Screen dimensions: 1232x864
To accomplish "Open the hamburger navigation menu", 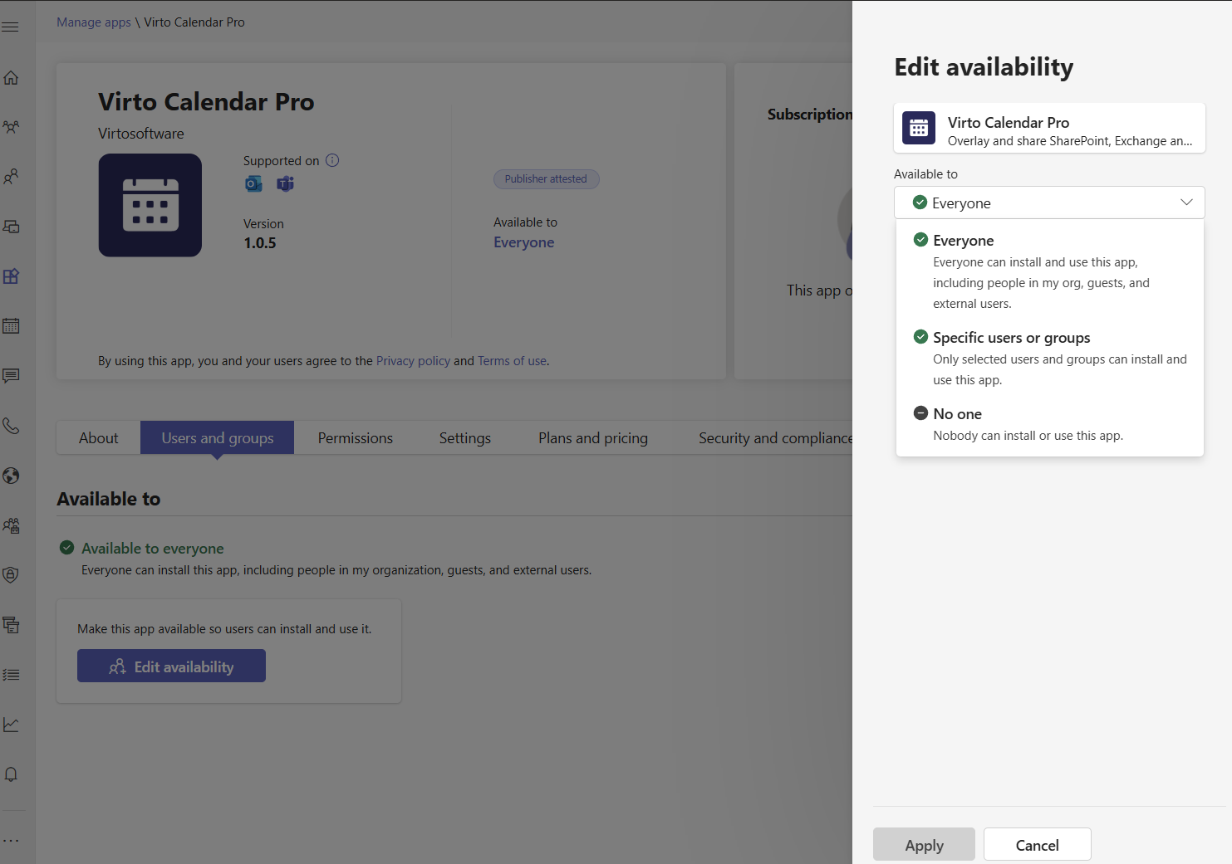I will tap(11, 27).
